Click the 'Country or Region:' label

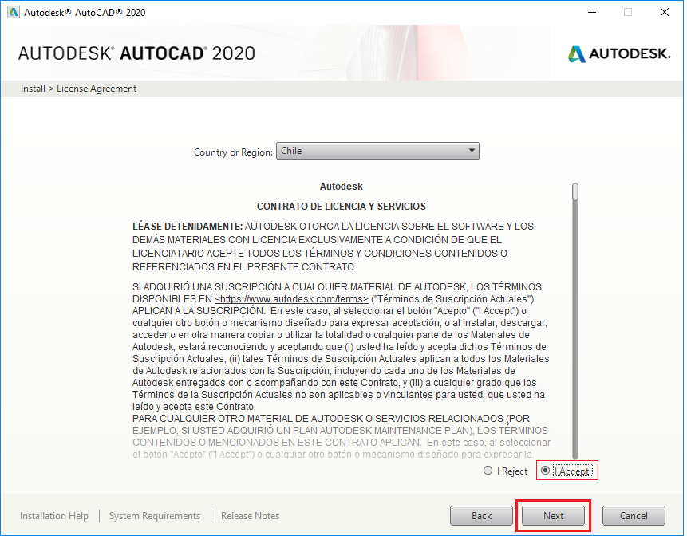tap(233, 152)
